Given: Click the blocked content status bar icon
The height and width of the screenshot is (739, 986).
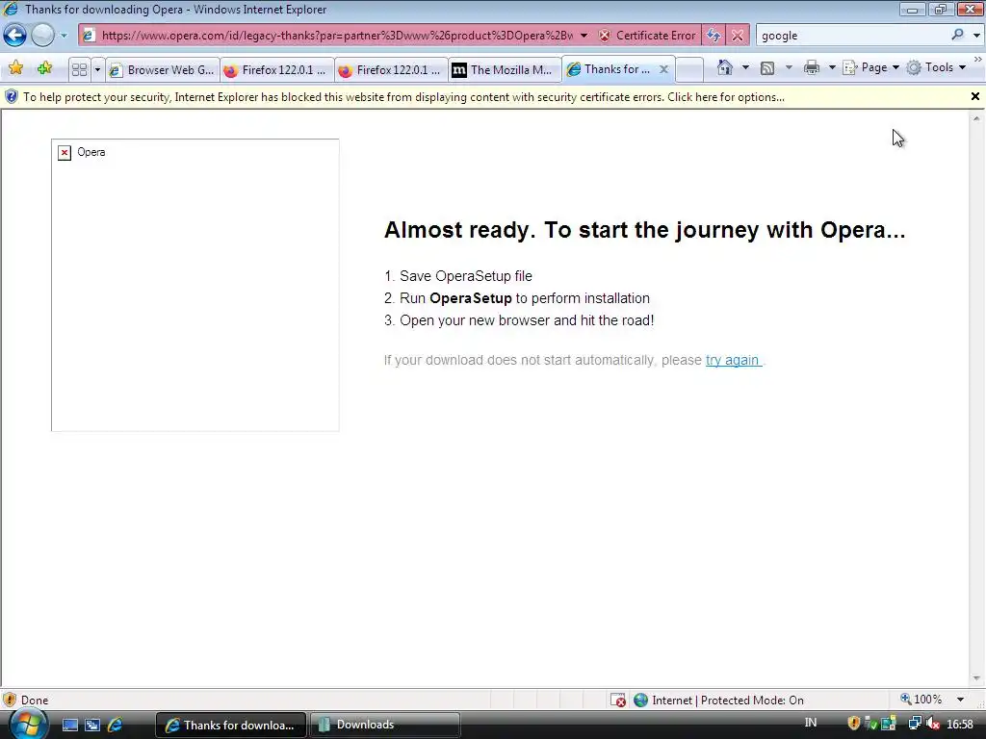Looking at the screenshot, I should tap(618, 701).
